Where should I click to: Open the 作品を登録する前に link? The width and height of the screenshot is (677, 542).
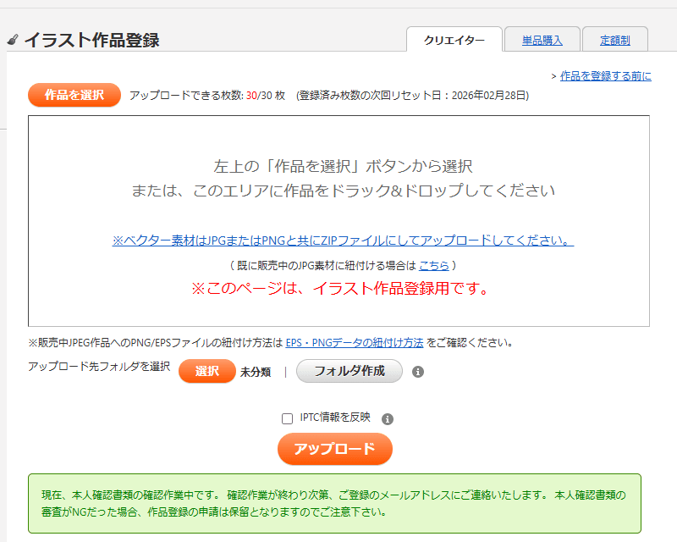pos(605,76)
